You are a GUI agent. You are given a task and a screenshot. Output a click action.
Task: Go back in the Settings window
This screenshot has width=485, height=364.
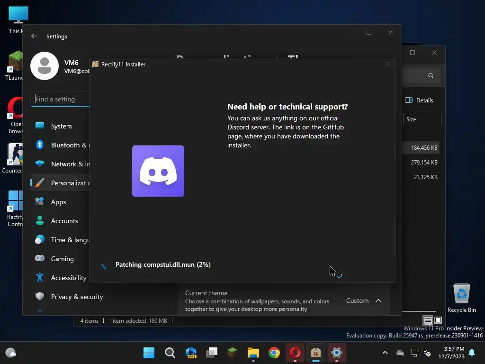[34, 36]
